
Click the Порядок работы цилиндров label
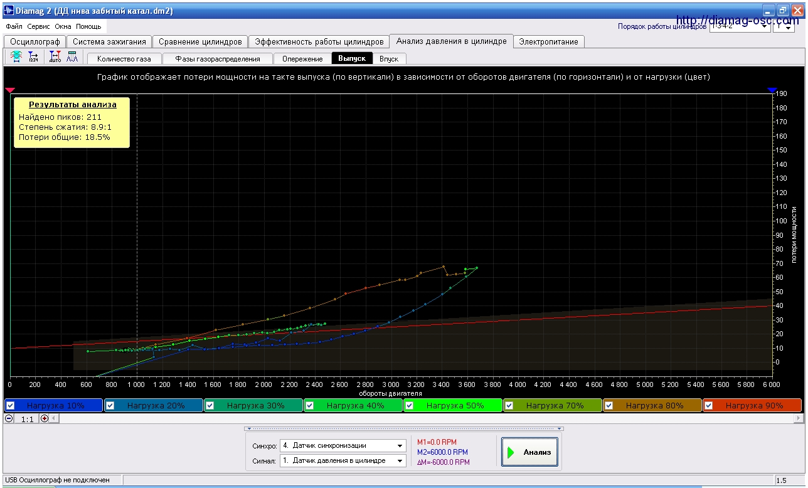662,27
